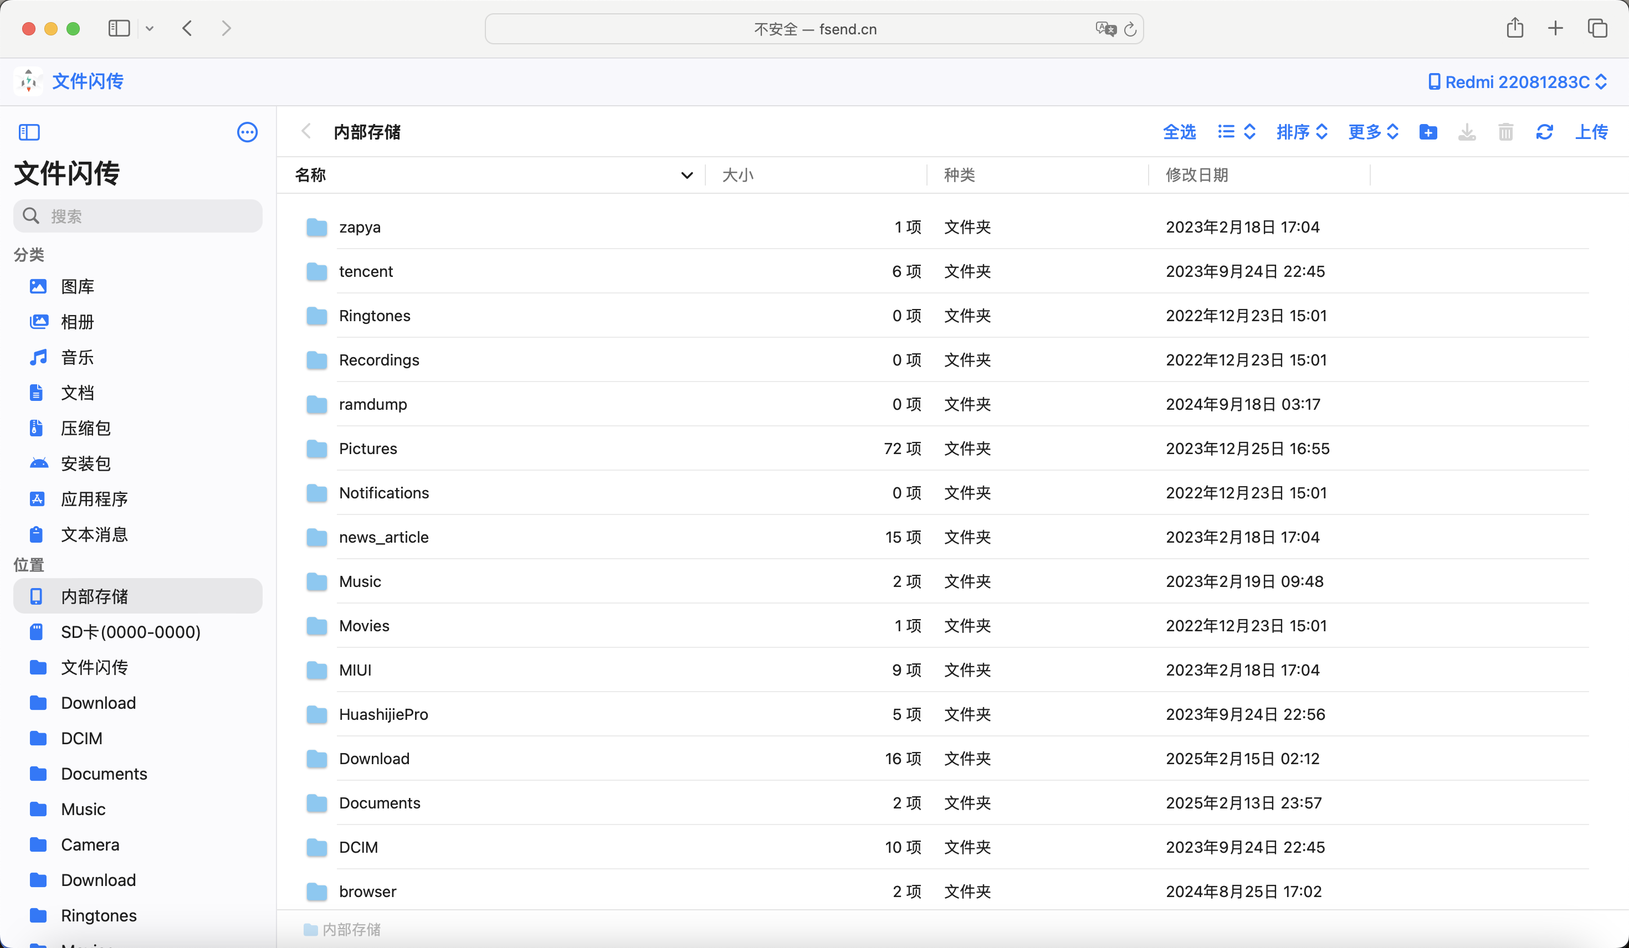This screenshot has height=948, width=1629.
Task: Open the Redmi 22081283C device selector
Action: (1517, 82)
